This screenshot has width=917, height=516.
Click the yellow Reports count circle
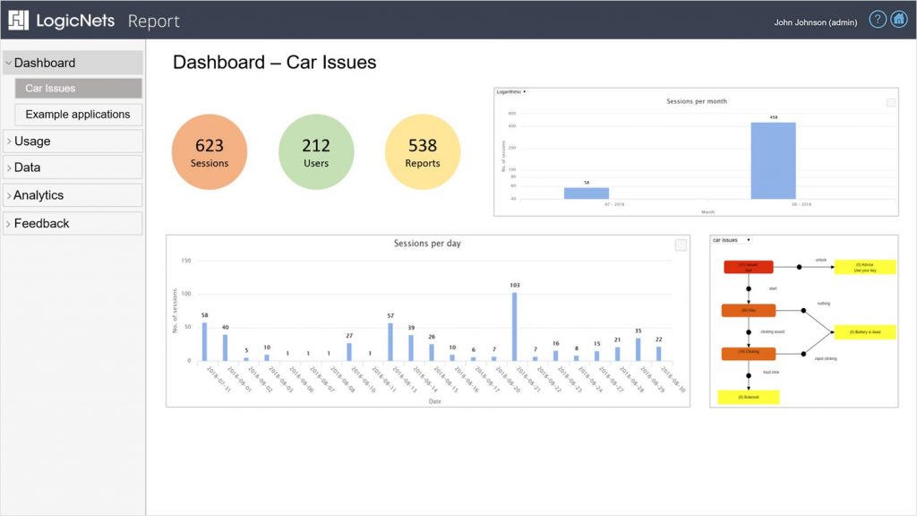(423, 152)
